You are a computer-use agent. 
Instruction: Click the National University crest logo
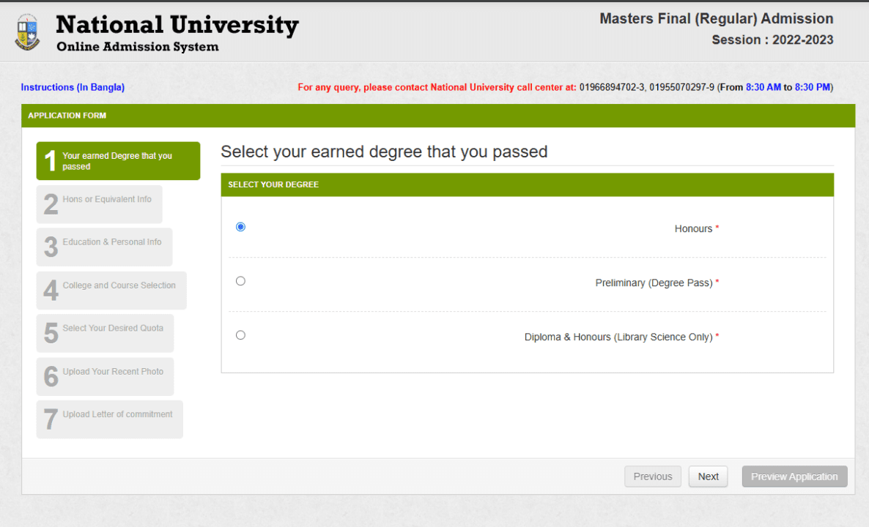click(27, 33)
